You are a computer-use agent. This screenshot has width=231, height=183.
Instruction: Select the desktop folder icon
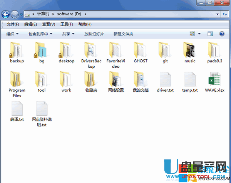pos(65,50)
